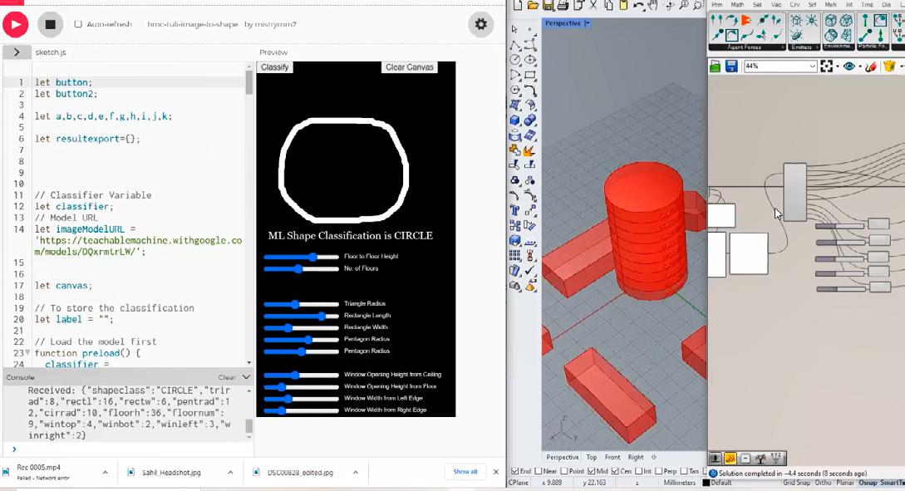Select Rhino pan hand tool
905x491 pixels.
tap(653, 5)
